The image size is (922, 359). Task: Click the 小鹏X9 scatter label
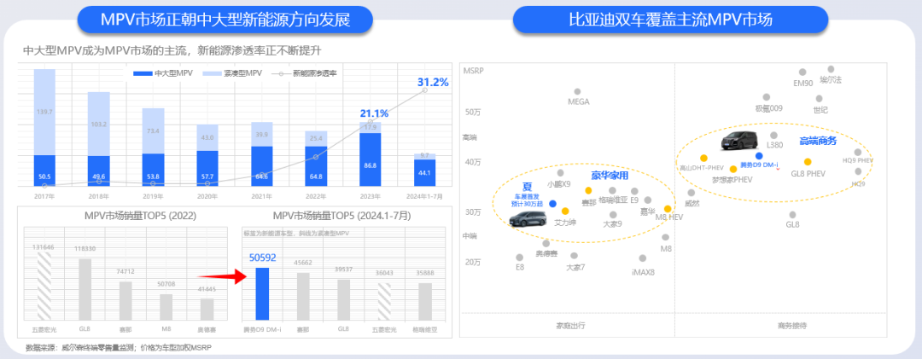558,184
